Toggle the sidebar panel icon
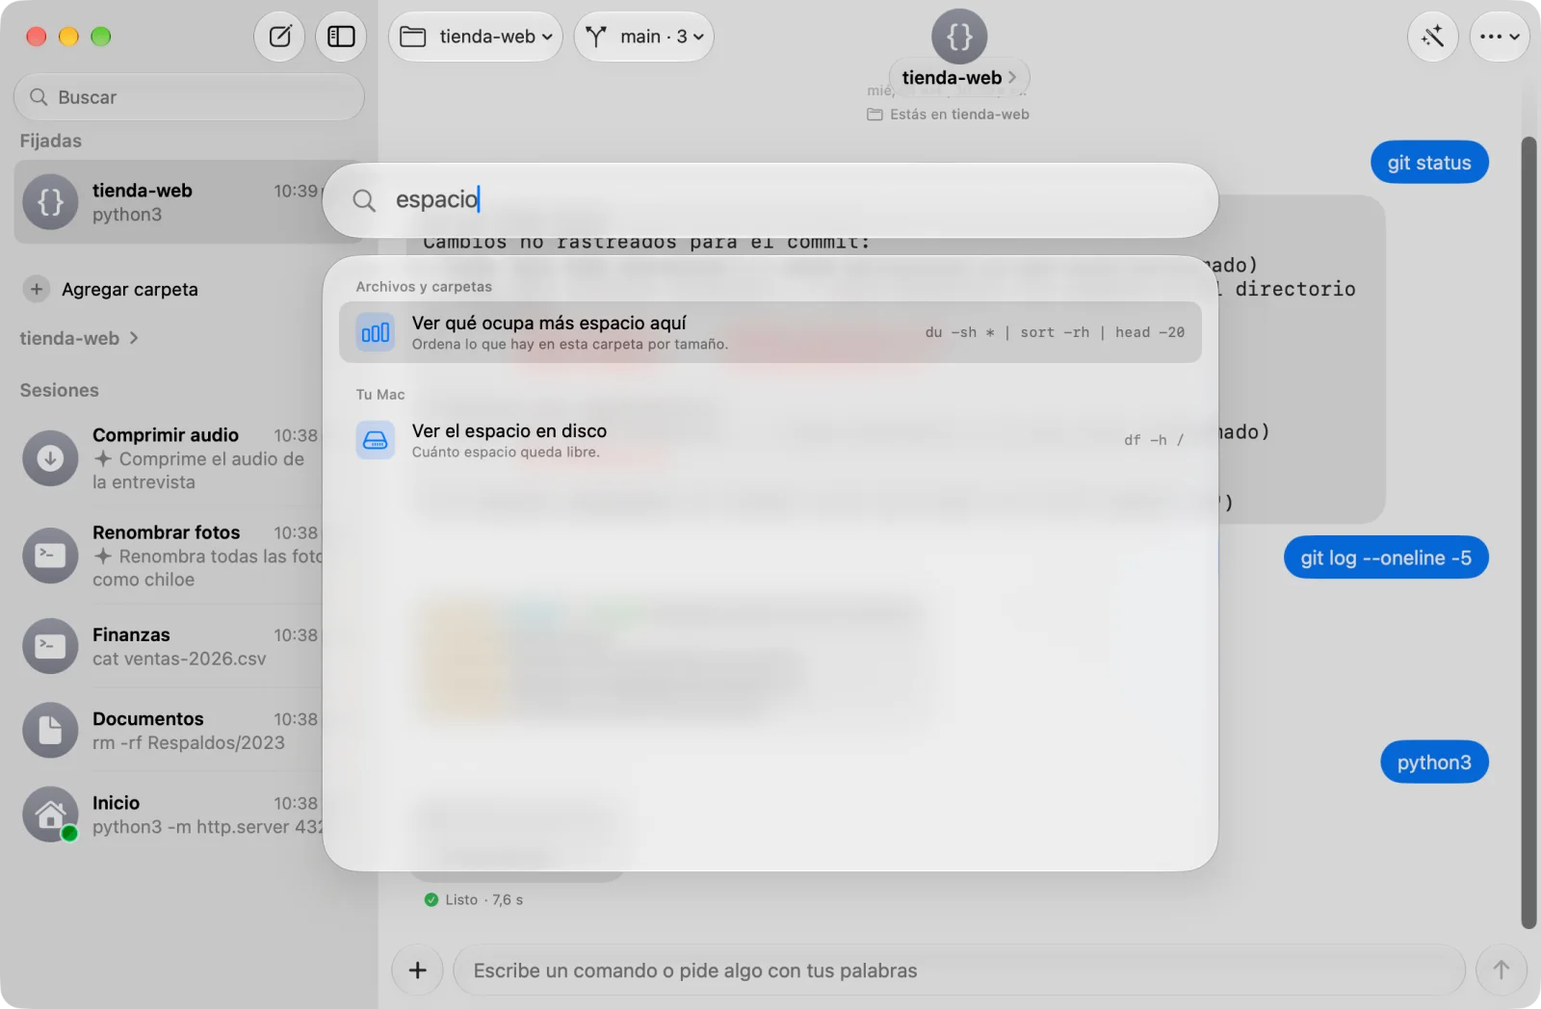 click(341, 37)
